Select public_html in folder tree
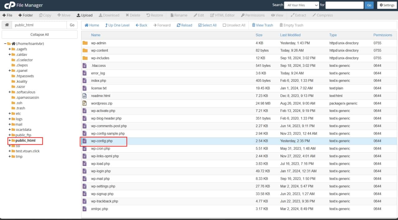Screen dimensions: 398x220 point(25,140)
